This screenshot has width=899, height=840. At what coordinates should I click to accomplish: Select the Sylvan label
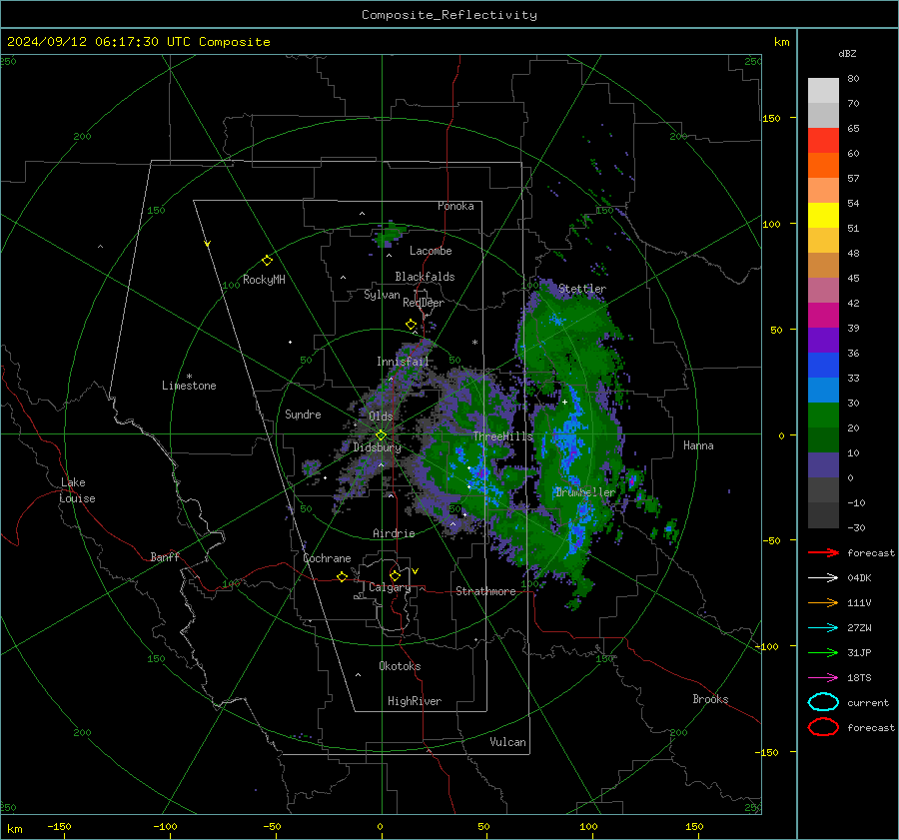click(x=382, y=295)
